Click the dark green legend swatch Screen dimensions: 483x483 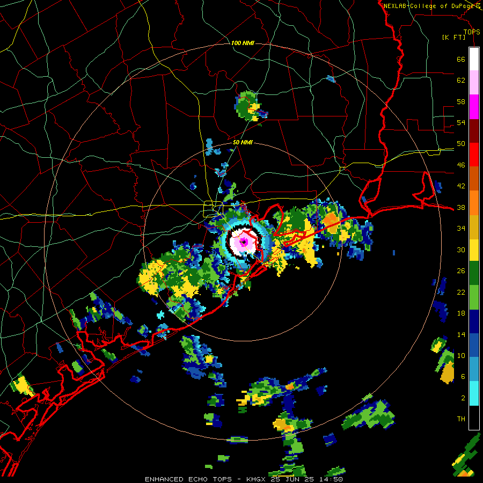pyautogui.click(x=474, y=273)
